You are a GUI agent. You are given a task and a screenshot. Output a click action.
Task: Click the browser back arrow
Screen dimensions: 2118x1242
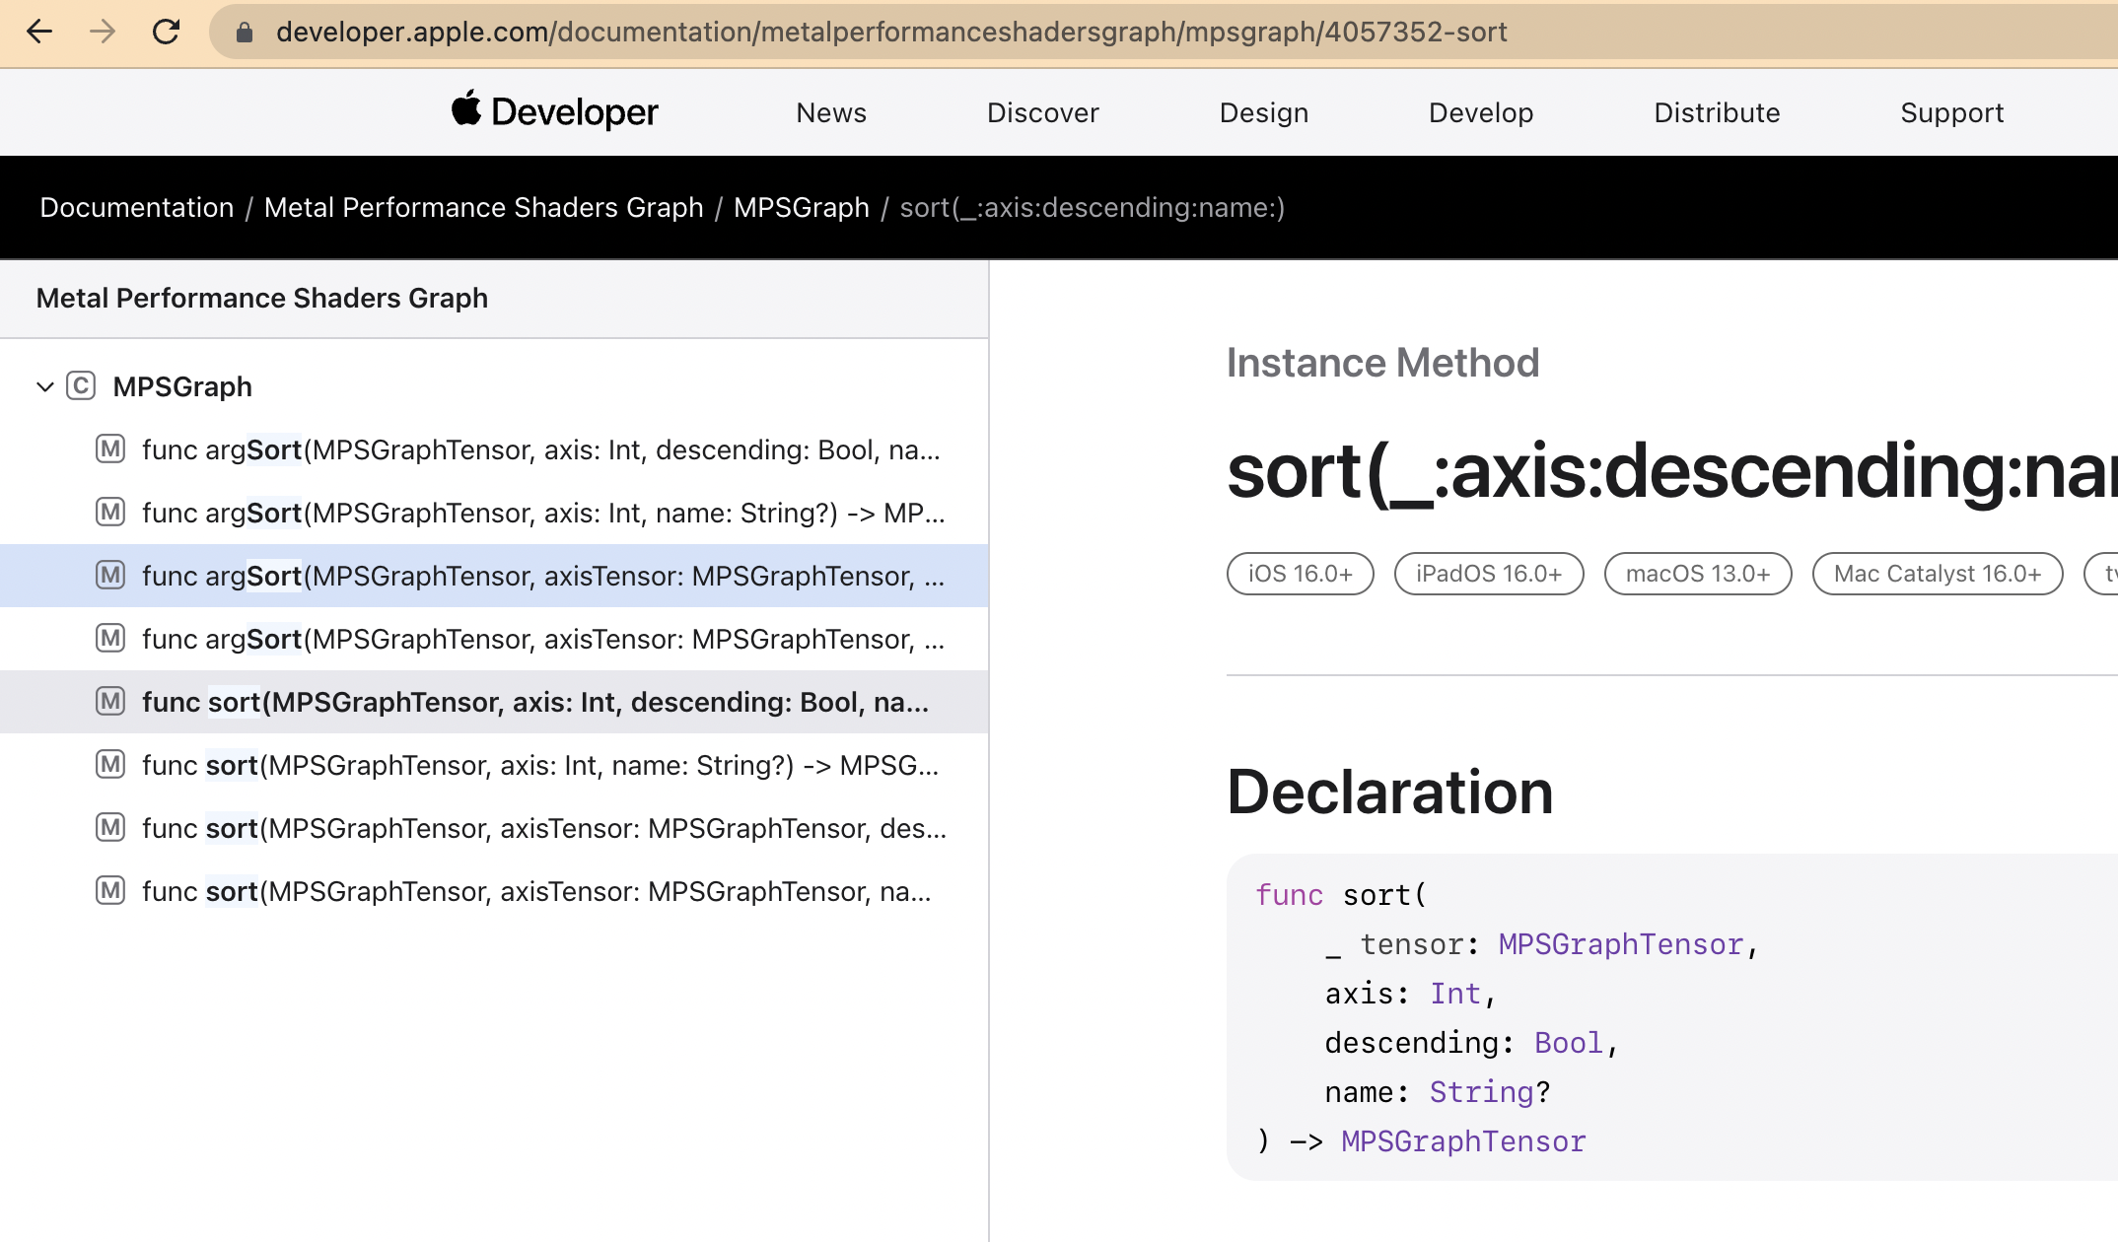[x=39, y=32]
